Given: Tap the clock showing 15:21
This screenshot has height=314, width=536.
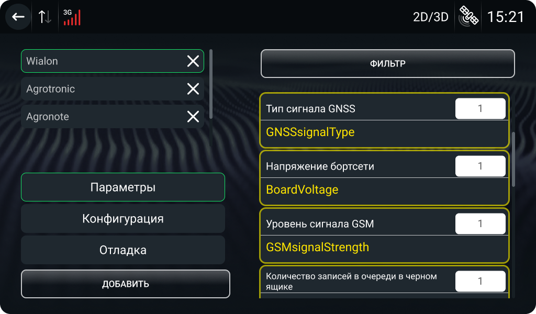Looking at the screenshot, I should tap(506, 16).
